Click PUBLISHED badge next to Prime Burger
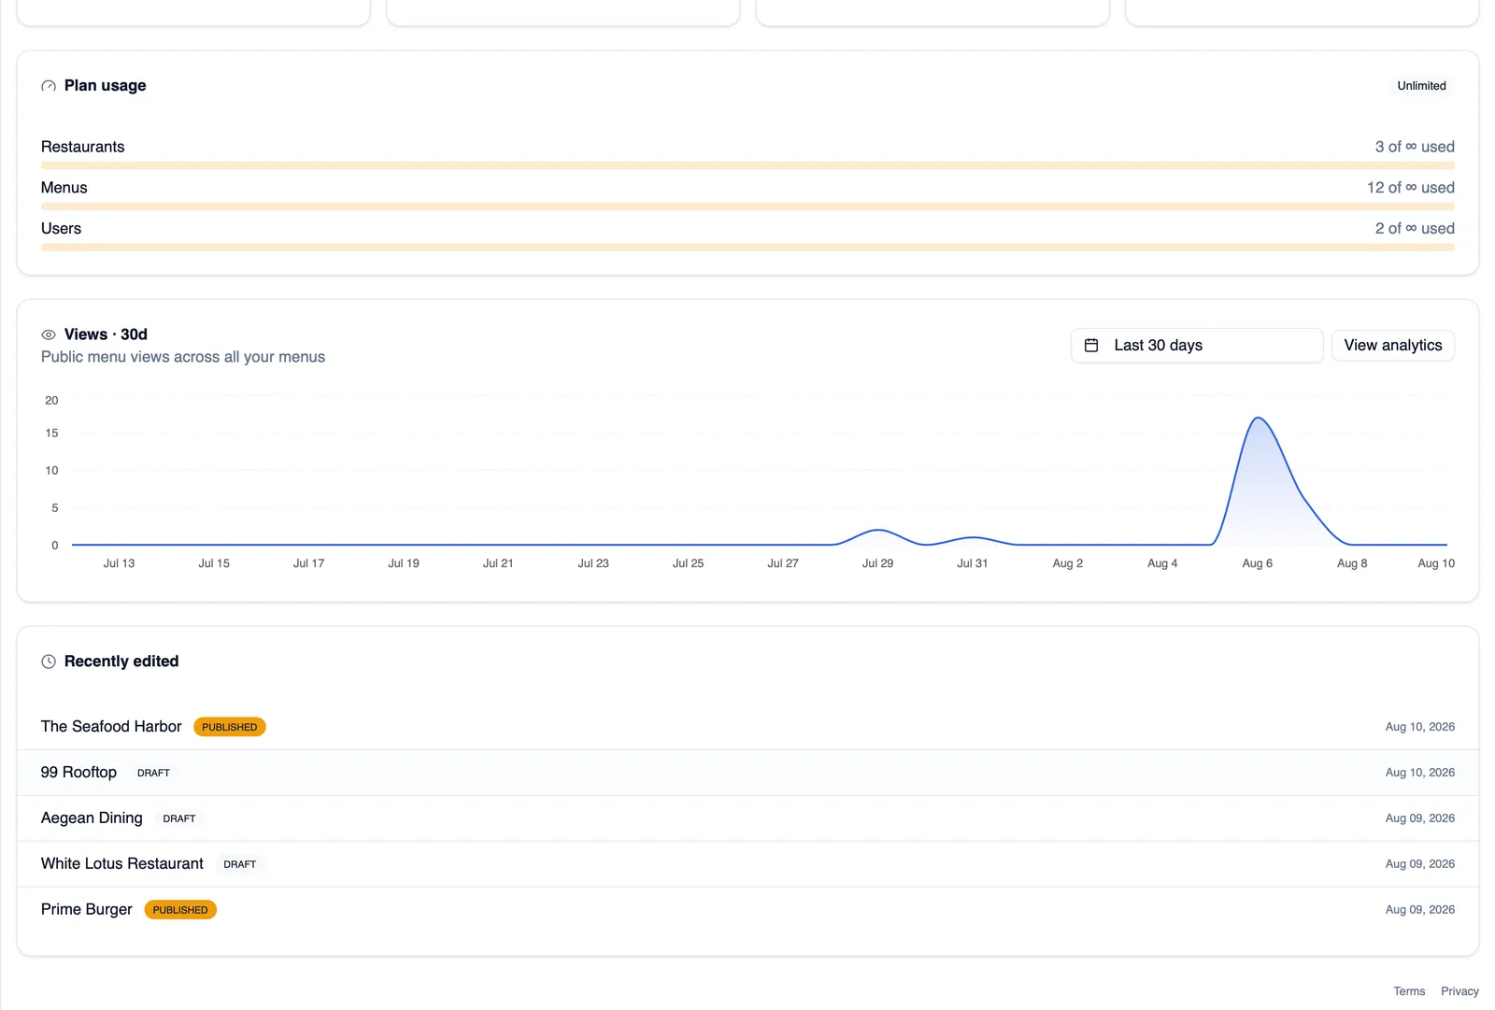Viewport: 1495px width, 1010px height. click(180, 910)
